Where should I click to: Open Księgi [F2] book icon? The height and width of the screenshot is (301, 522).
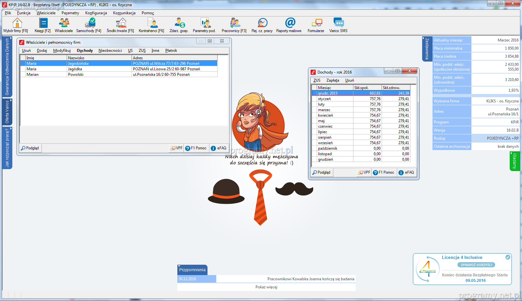click(43, 23)
